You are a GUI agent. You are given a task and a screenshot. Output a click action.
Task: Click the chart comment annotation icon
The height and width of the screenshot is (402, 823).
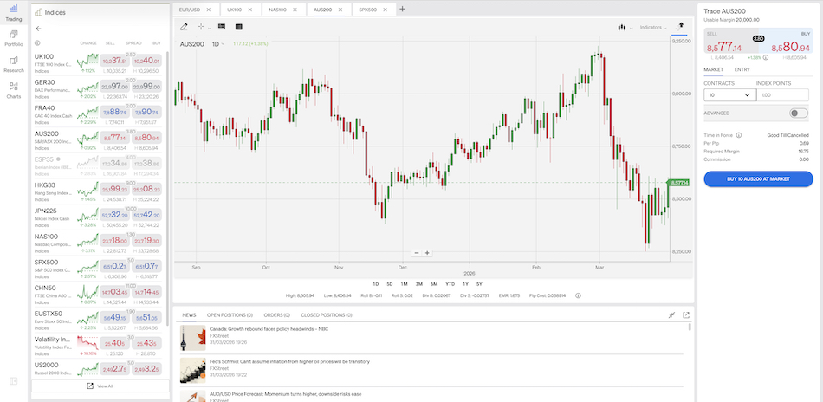tap(222, 27)
